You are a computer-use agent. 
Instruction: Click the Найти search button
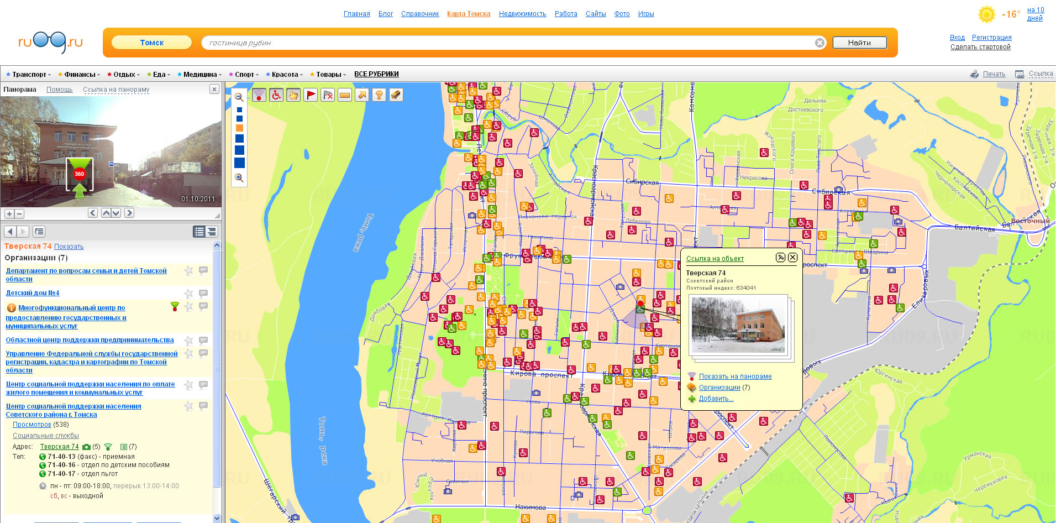point(859,43)
